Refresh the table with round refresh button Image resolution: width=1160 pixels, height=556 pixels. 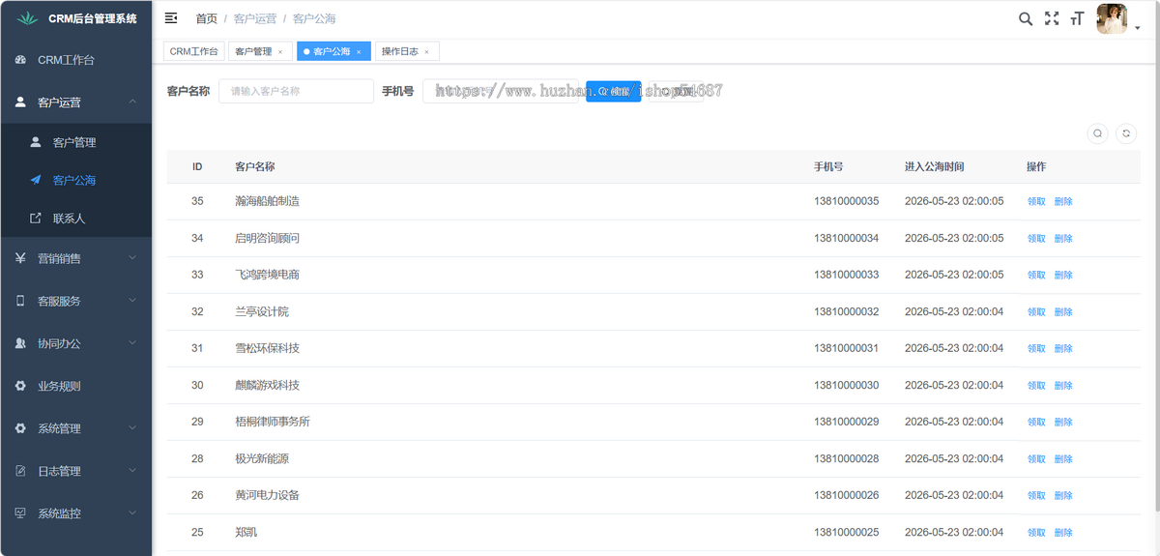click(1126, 134)
